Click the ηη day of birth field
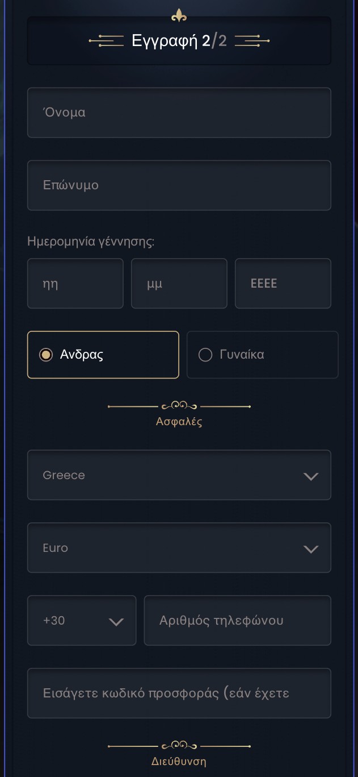The width and height of the screenshot is (358, 777). point(75,284)
